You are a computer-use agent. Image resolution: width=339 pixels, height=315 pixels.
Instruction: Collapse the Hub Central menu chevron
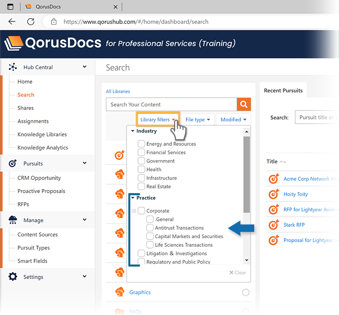tap(85, 67)
